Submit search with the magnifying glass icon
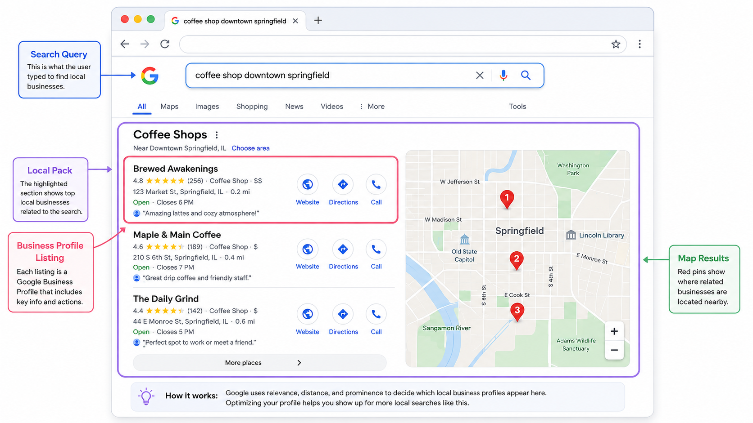753x423 pixels. (x=526, y=76)
